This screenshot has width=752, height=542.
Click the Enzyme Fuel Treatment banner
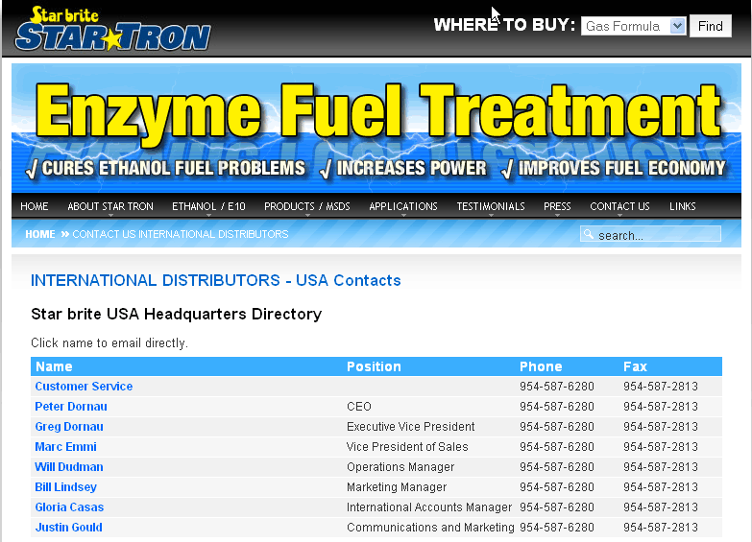tap(376, 128)
